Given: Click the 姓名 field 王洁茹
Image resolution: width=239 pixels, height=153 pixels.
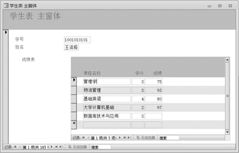Looking at the screenshot, I should pyautogui.click(x=71, y=47).
